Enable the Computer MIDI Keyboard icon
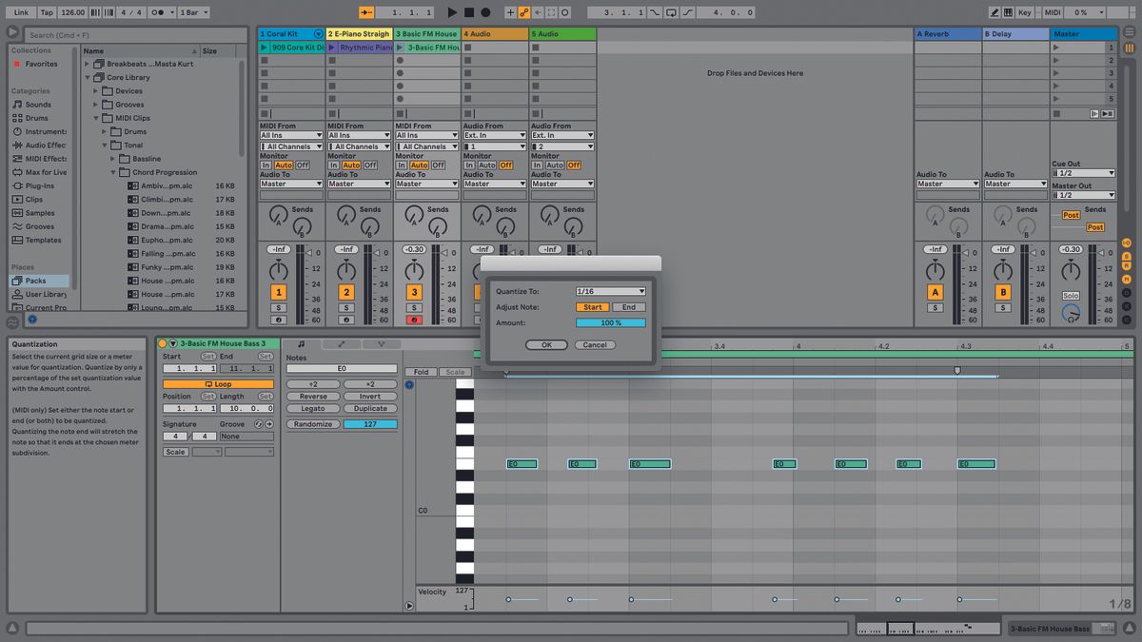 click(1009, 12)
